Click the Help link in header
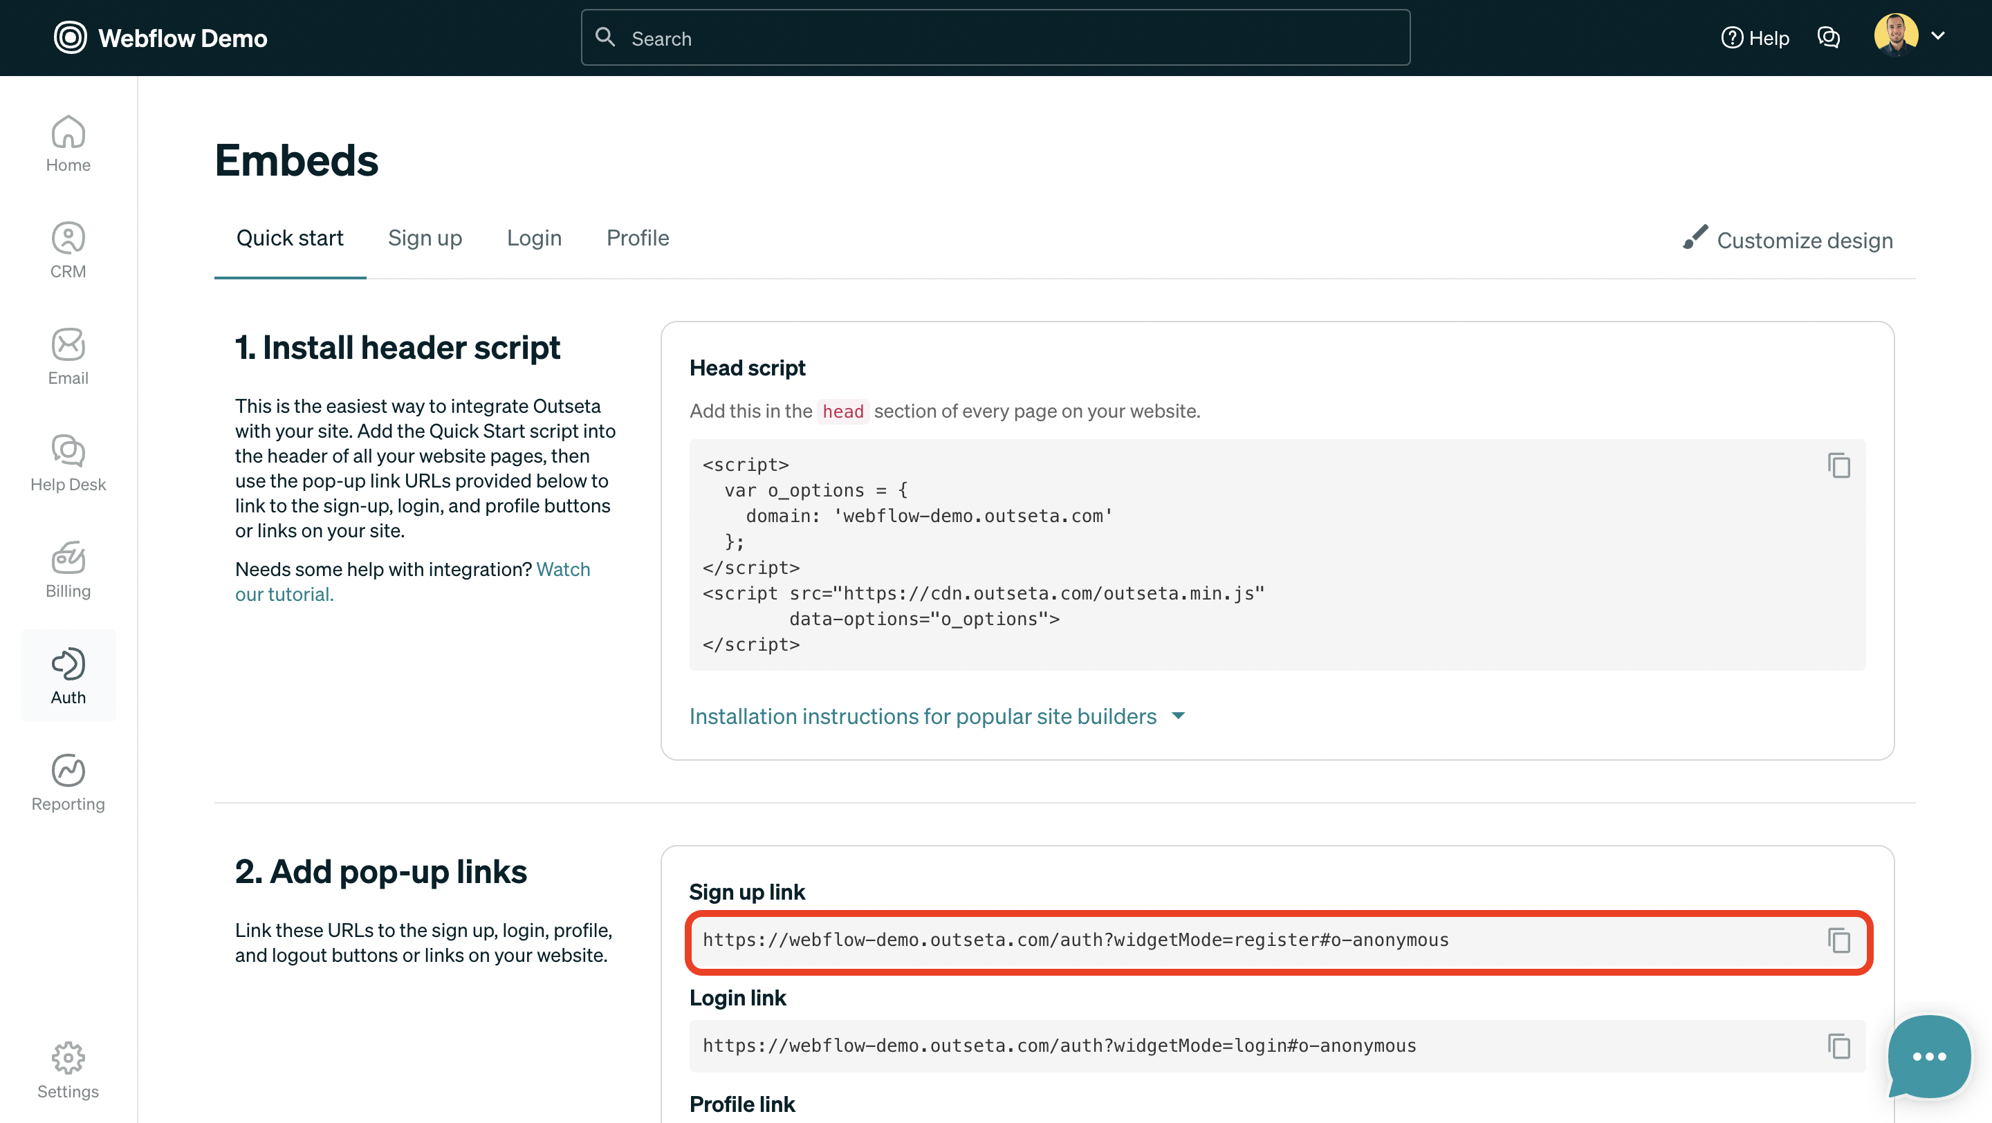 click(1755, 38)
